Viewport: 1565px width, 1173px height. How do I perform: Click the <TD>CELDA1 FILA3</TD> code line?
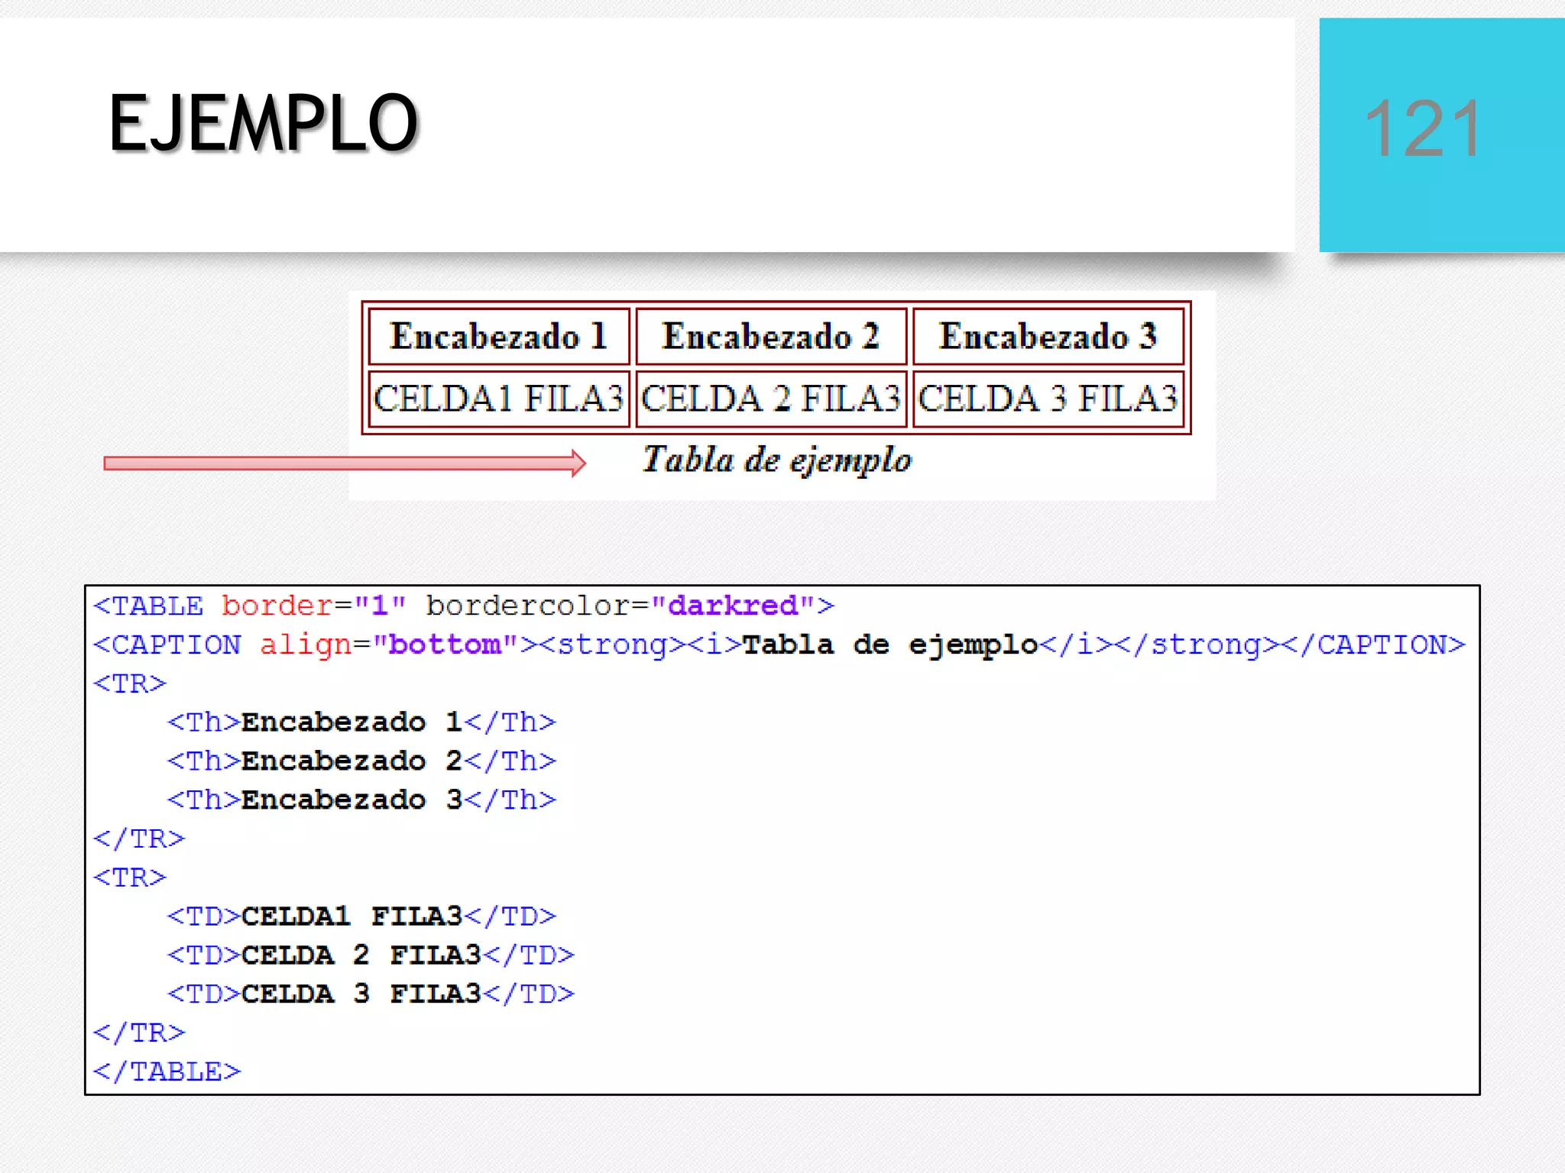click(361, 916)
